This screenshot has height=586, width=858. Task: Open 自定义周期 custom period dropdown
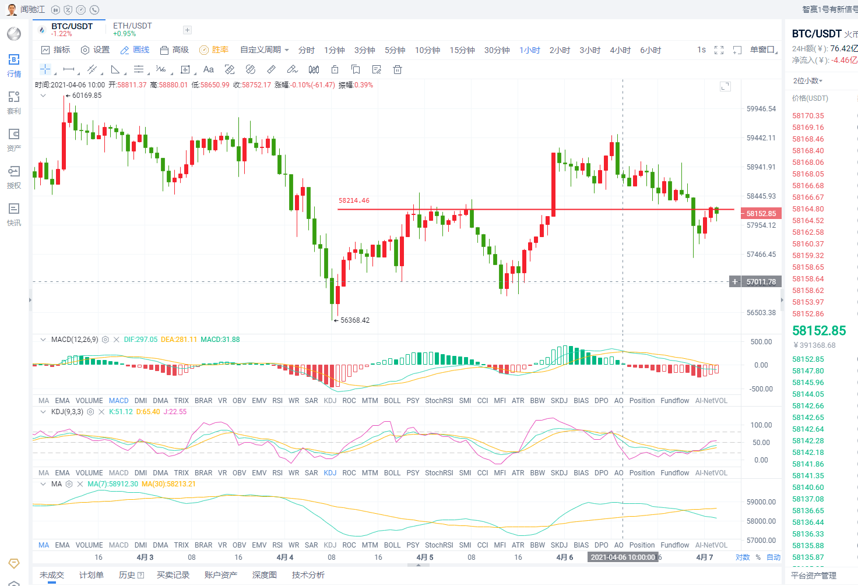point(265,50)
